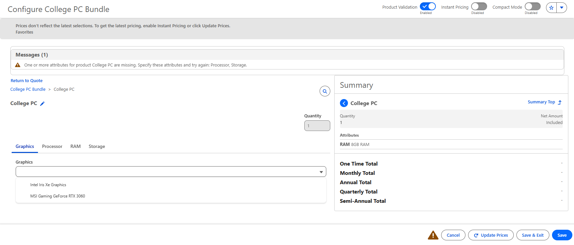Select Intel Iris Xe Graphics option

tap(48, 185)
